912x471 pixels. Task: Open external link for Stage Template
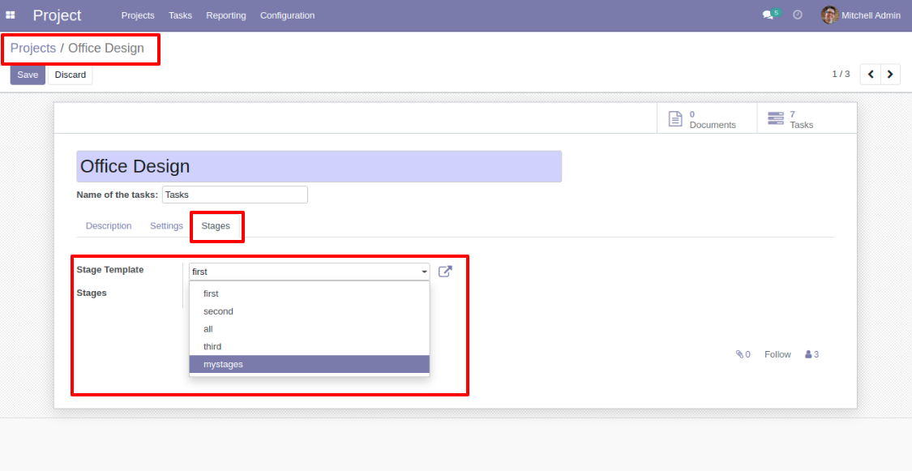pyautogui.click(x=445, y=272)
